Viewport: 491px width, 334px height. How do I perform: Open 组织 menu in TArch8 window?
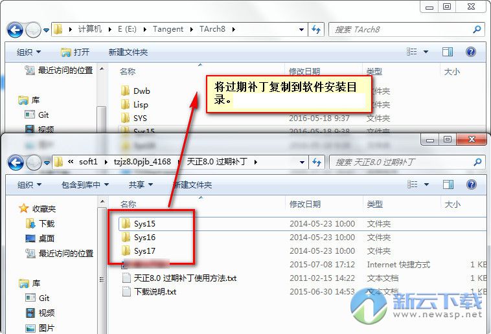[29, 52]
